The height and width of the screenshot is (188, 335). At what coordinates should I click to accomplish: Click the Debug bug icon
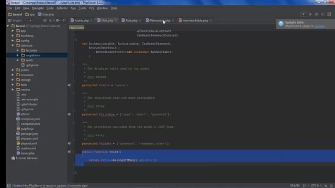point(317,14)
